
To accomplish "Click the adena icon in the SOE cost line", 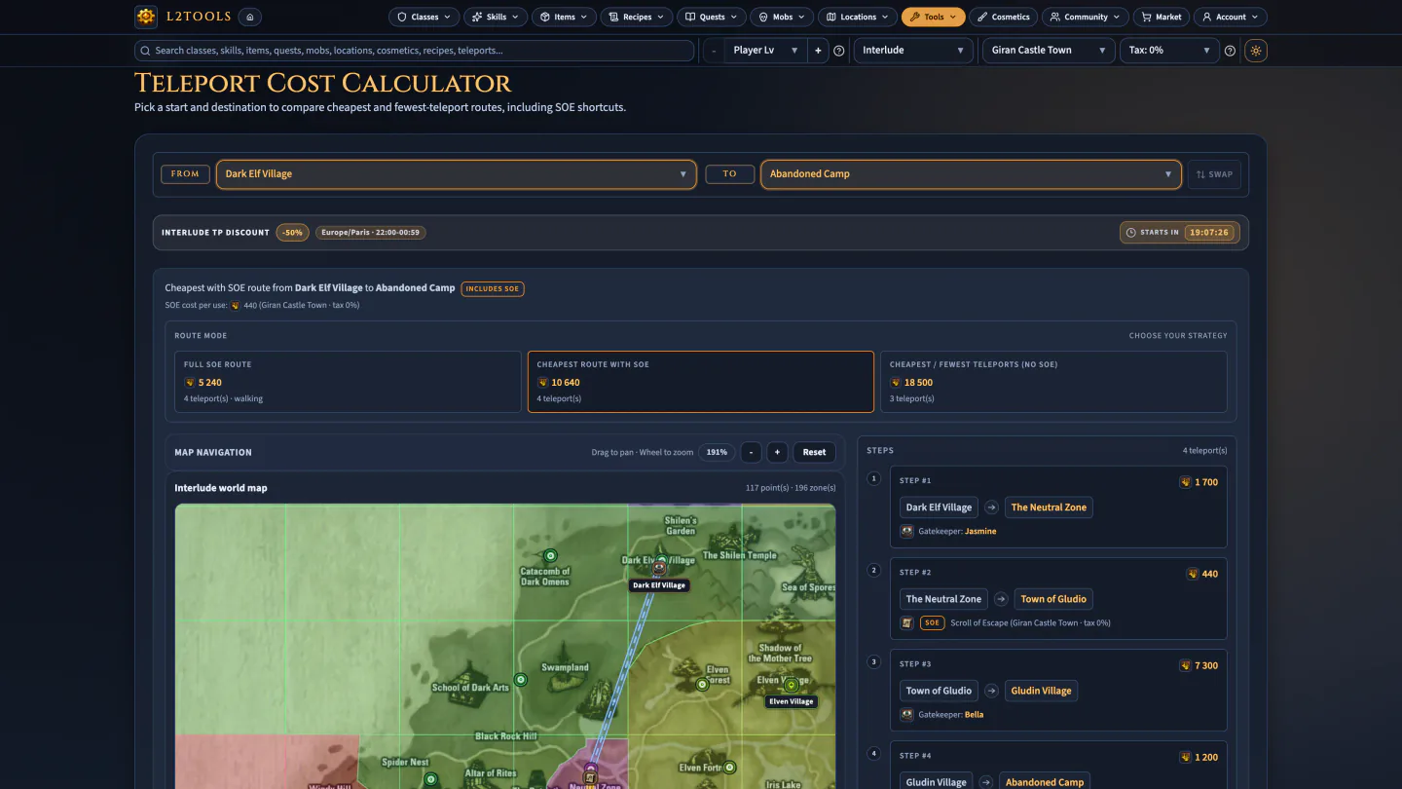I will [x=235, y=306].
